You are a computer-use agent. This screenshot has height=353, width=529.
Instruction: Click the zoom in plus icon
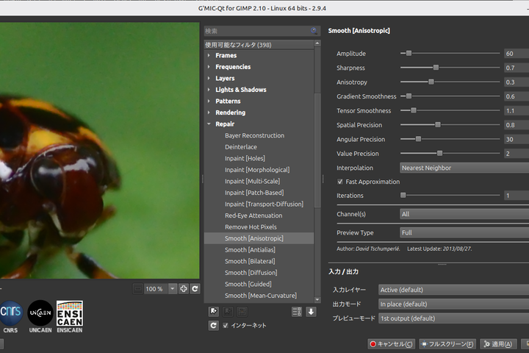point(184,289)
